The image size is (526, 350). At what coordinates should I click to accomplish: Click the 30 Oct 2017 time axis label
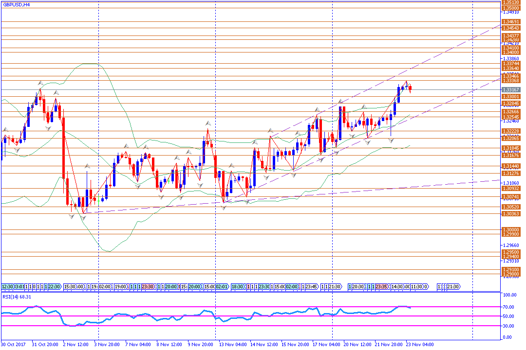[x=13, y=344]
